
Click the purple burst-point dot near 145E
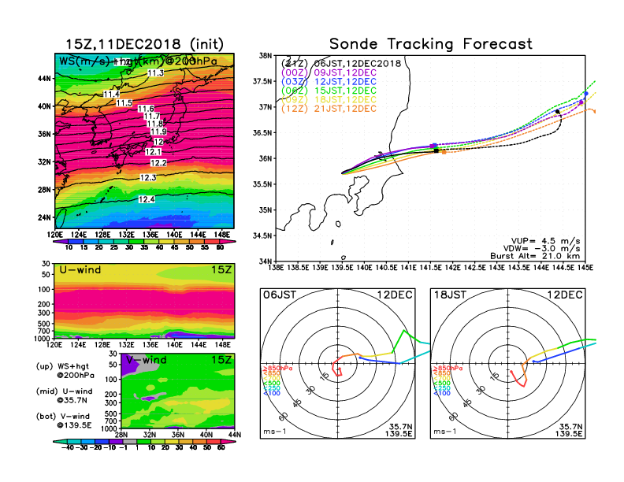[x=581, y=102]
